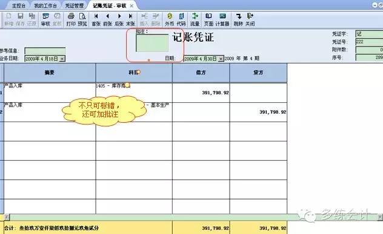Click the 合计 amount-in-words text
Screen dimensions: 383x234
coord(59,228)
